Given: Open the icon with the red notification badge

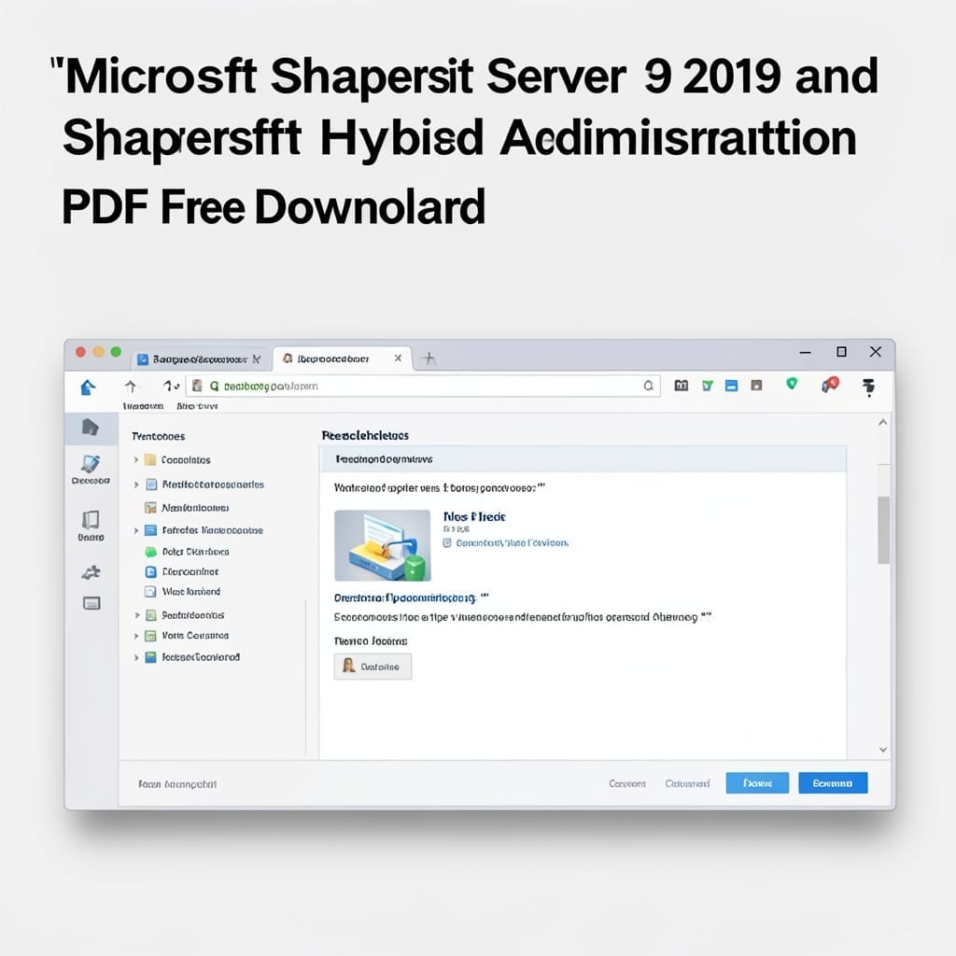Looking at the screenshot, I should (830, 384).
